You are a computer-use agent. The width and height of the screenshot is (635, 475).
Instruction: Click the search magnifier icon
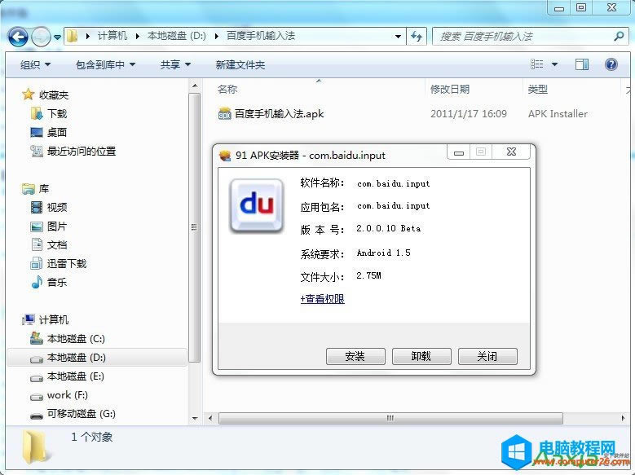point(618,37)
